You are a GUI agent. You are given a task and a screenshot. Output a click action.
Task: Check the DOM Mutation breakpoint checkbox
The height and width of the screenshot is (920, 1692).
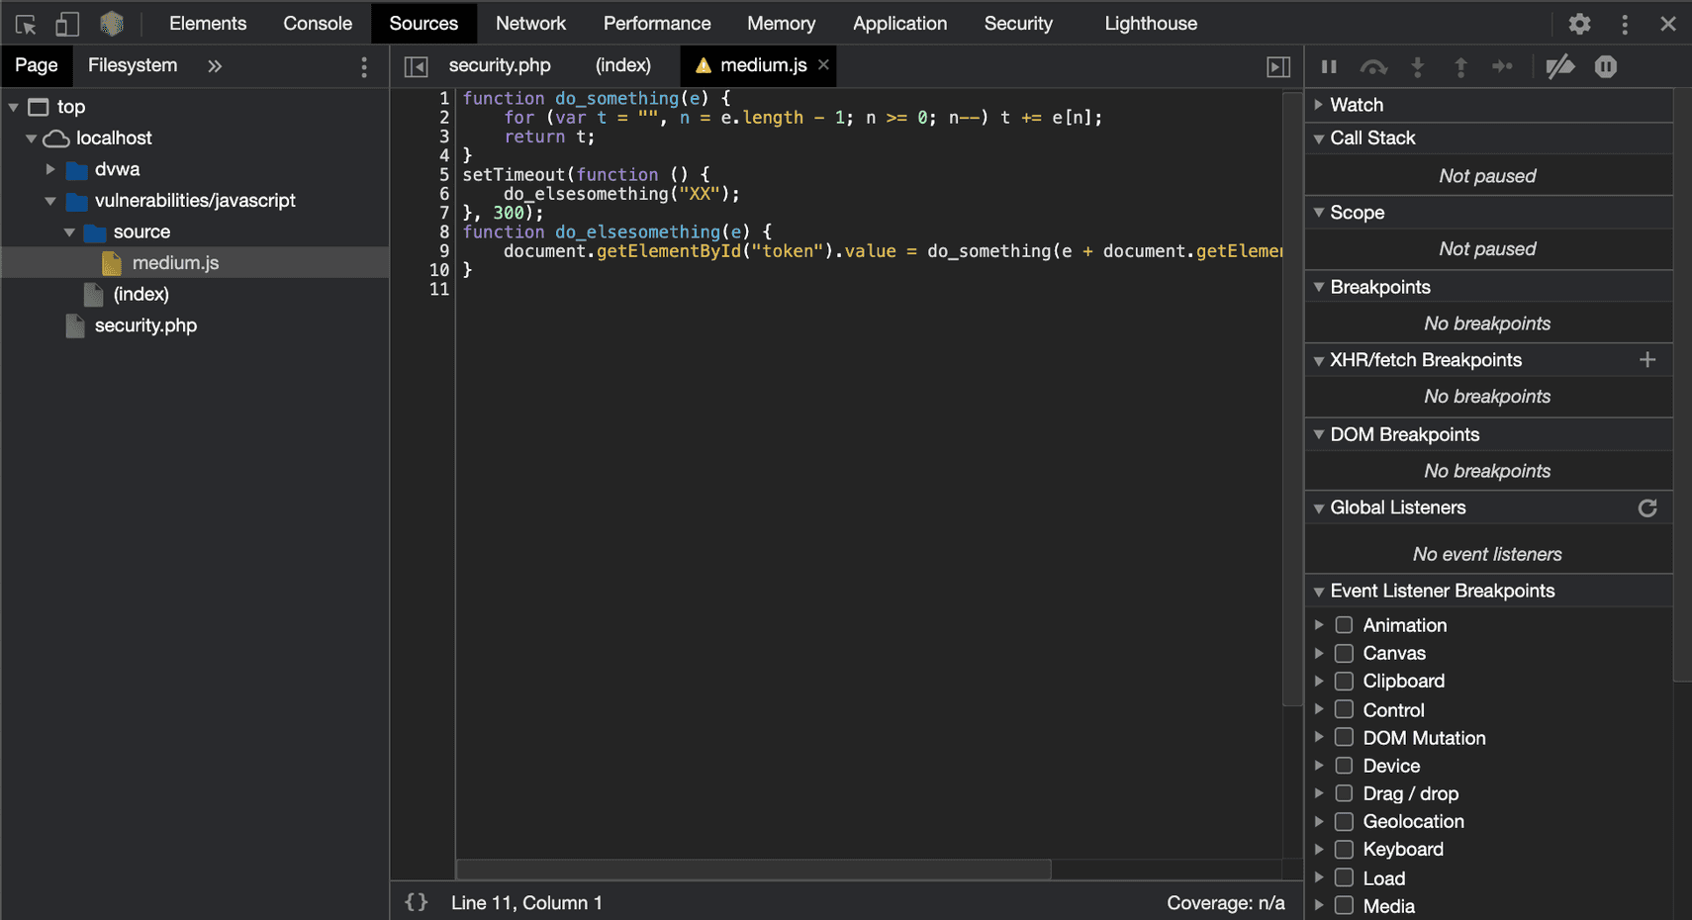1344,737
